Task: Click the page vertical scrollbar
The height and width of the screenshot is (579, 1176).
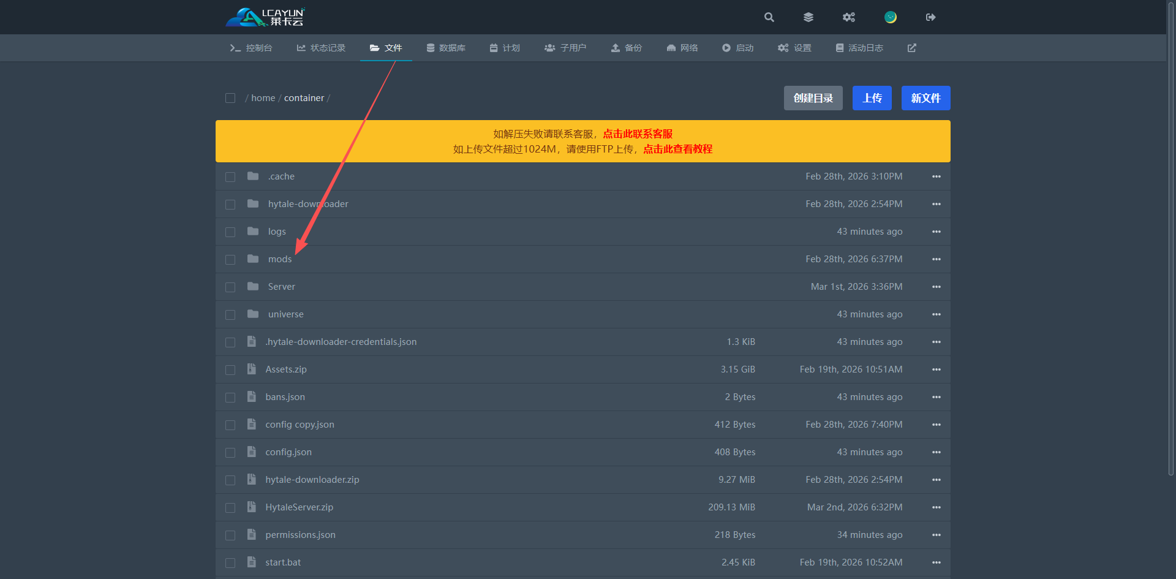Action: tap(1170, 245)
